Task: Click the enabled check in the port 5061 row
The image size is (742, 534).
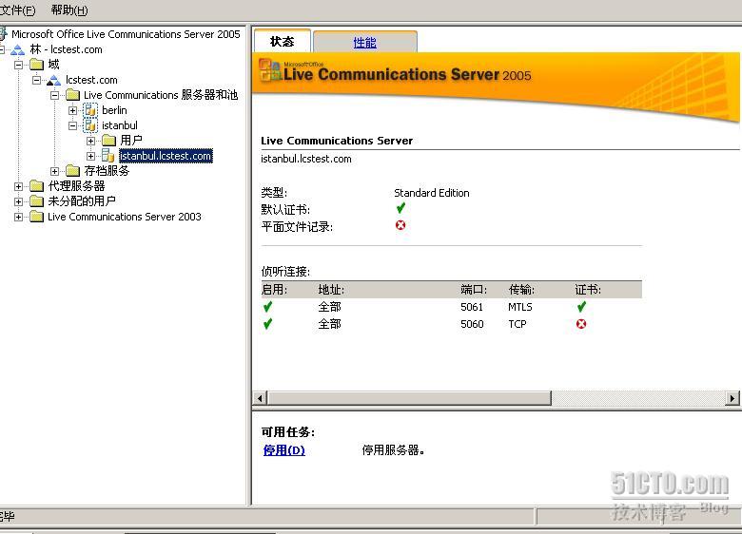Action: 267,307
